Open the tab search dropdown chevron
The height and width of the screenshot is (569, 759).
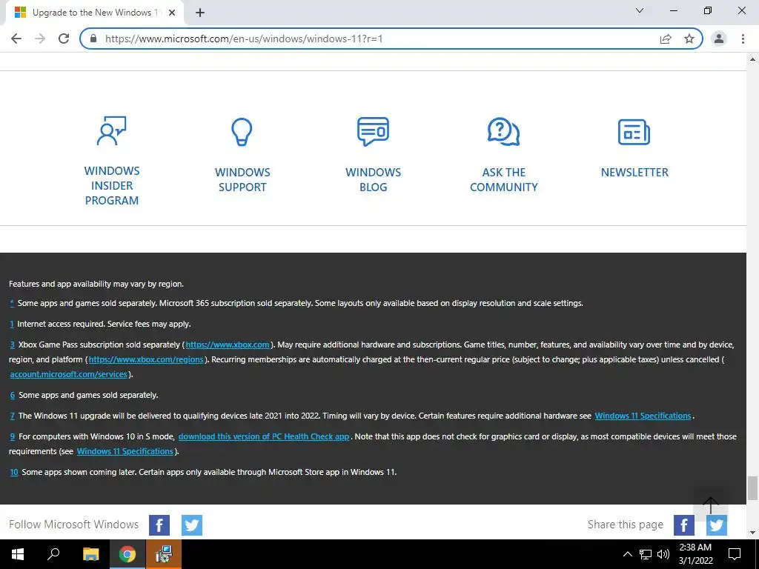pyautogui.click(x=640, y=10)
